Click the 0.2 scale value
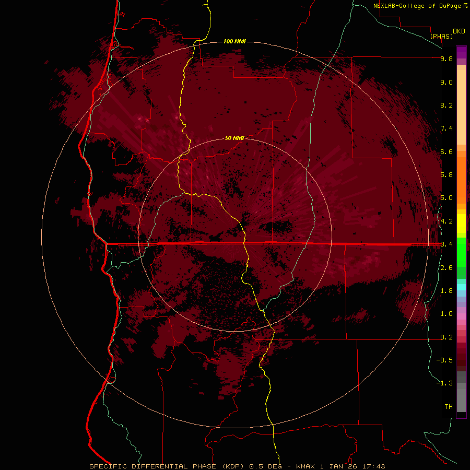The height and width of the screenshot is (470, 470). (446, 337)
